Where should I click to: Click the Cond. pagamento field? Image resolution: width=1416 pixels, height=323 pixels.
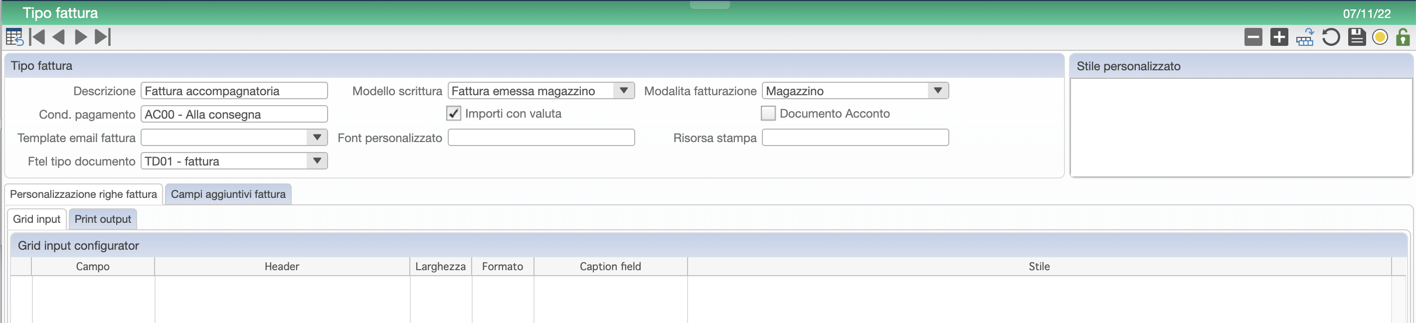pos(234,114)
